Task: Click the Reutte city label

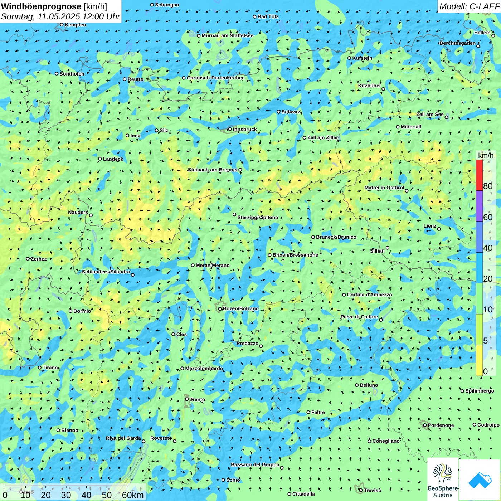Action: (x=135, y=79)
